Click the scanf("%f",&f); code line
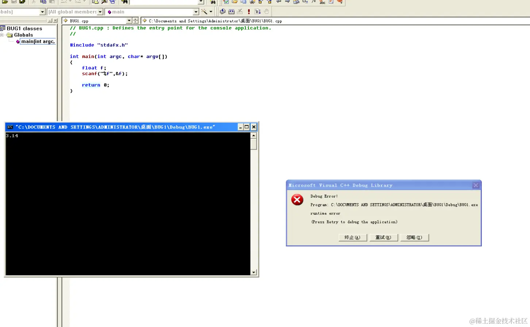 click(105, 74)
